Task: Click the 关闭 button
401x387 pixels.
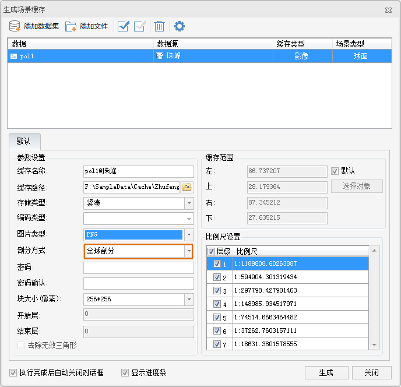Action: click(372, 372)
